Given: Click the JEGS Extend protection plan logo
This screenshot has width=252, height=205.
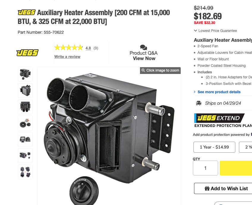Looking at the screenshot, I should (219, 118).
